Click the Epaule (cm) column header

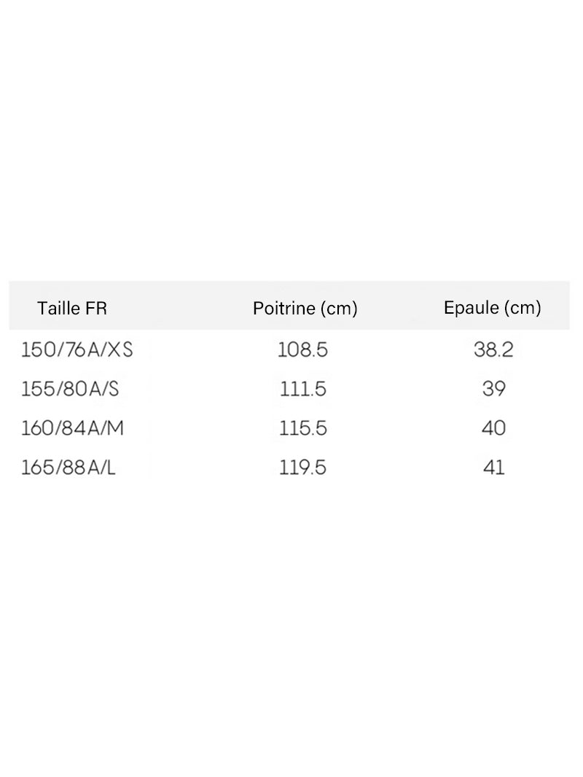(x=493, y=308)
